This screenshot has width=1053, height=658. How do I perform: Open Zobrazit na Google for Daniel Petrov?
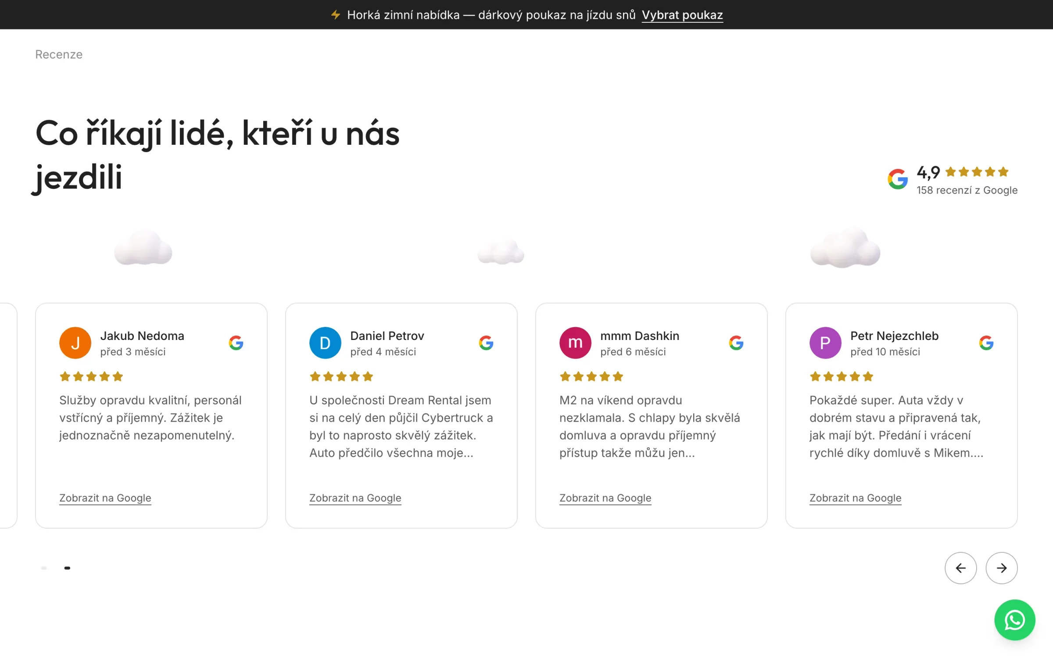[x=355, y=498]
